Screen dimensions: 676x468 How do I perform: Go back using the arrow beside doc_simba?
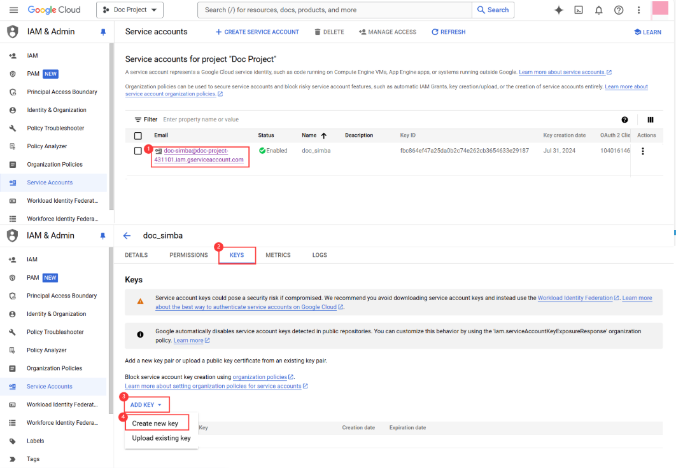[x=127, y=235]
